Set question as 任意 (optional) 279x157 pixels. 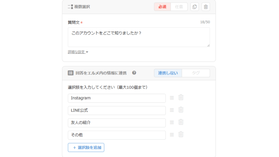click(x=179, y=7)
